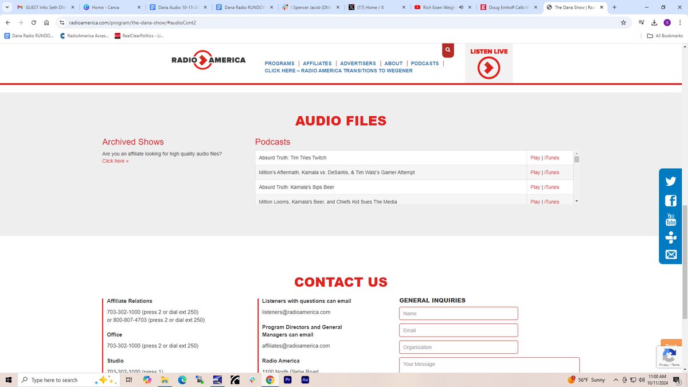Click podcast list scroll down arrow
The image size is (688, 387).
coord(576,201)
